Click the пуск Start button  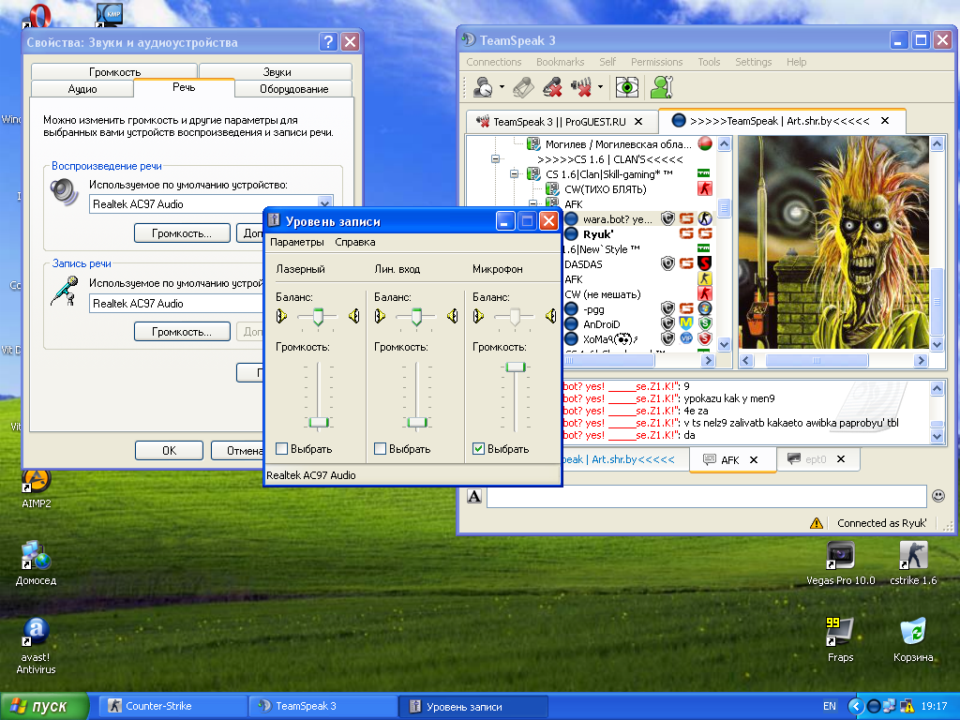click(44, 706)
